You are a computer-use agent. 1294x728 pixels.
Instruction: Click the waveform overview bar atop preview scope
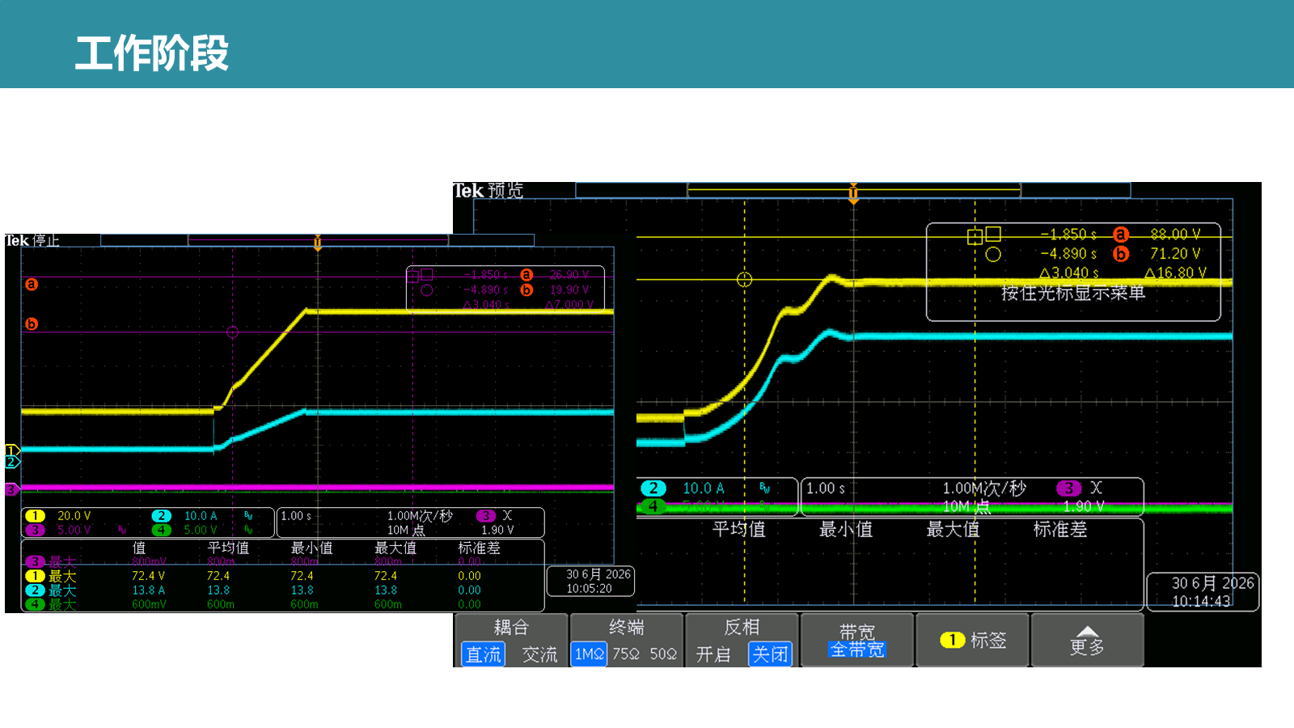point(853,190)
